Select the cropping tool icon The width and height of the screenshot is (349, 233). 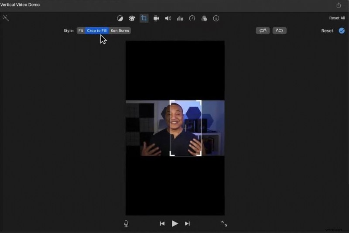(x=144, y=18)
